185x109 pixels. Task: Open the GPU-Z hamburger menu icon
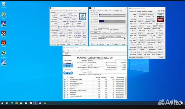164,11
